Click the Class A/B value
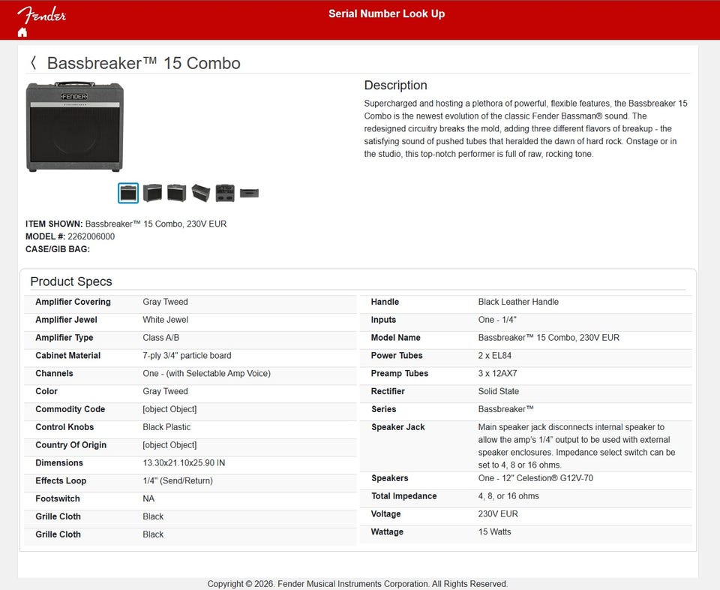 [160, 338]
